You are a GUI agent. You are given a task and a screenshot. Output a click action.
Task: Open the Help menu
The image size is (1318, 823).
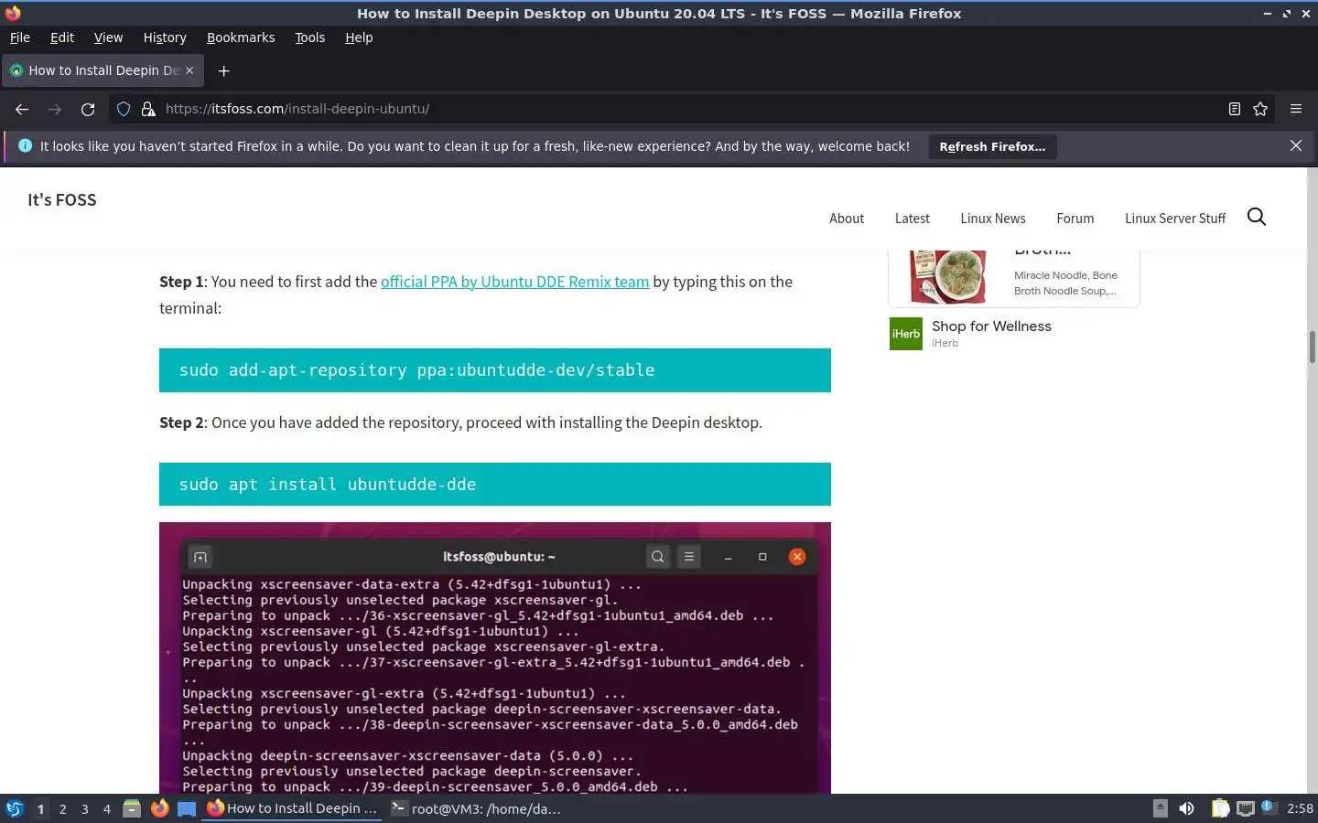[359, 37]
